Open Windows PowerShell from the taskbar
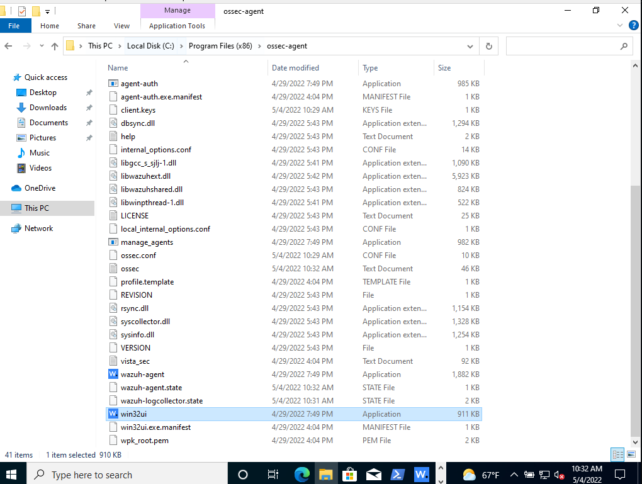The height and width of the screenshot is (484, 642). click(398, 474)
